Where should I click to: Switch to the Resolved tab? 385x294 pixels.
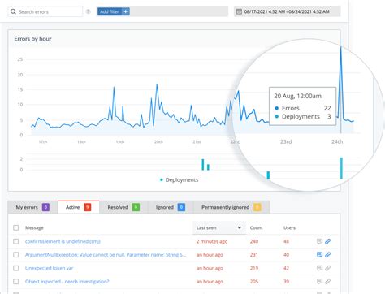[123, 207]
